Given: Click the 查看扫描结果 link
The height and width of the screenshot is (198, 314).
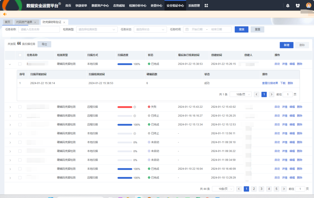Looking at the screenshot, I should click(x=270, y=83).
